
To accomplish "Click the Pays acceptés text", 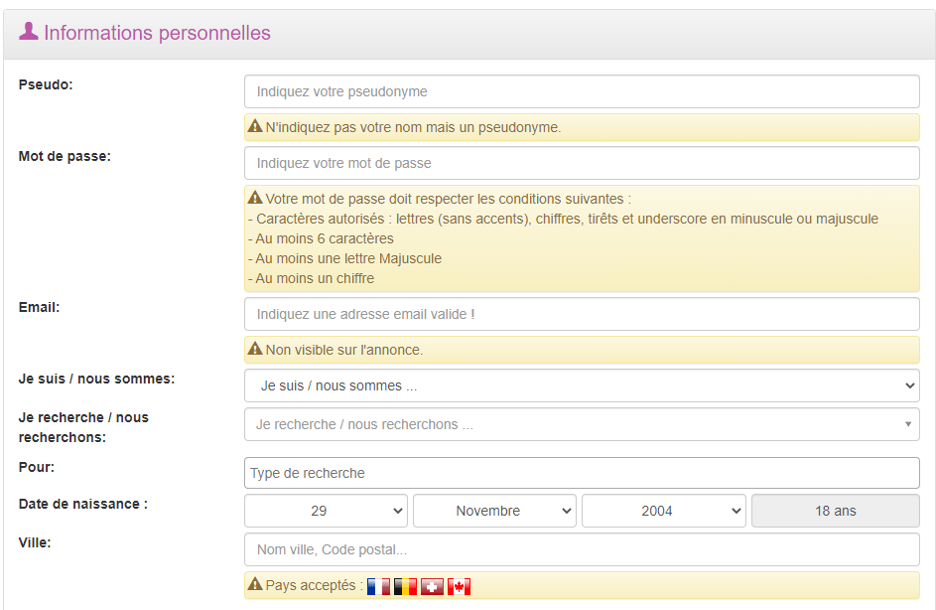I will [x=314, y=585].
